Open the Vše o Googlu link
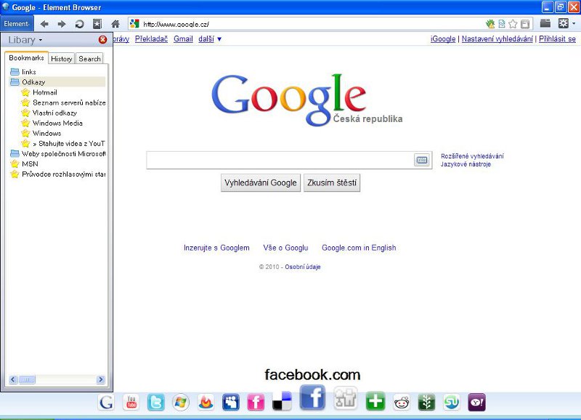This screenshot has width=581, height=420. (285, 248)
